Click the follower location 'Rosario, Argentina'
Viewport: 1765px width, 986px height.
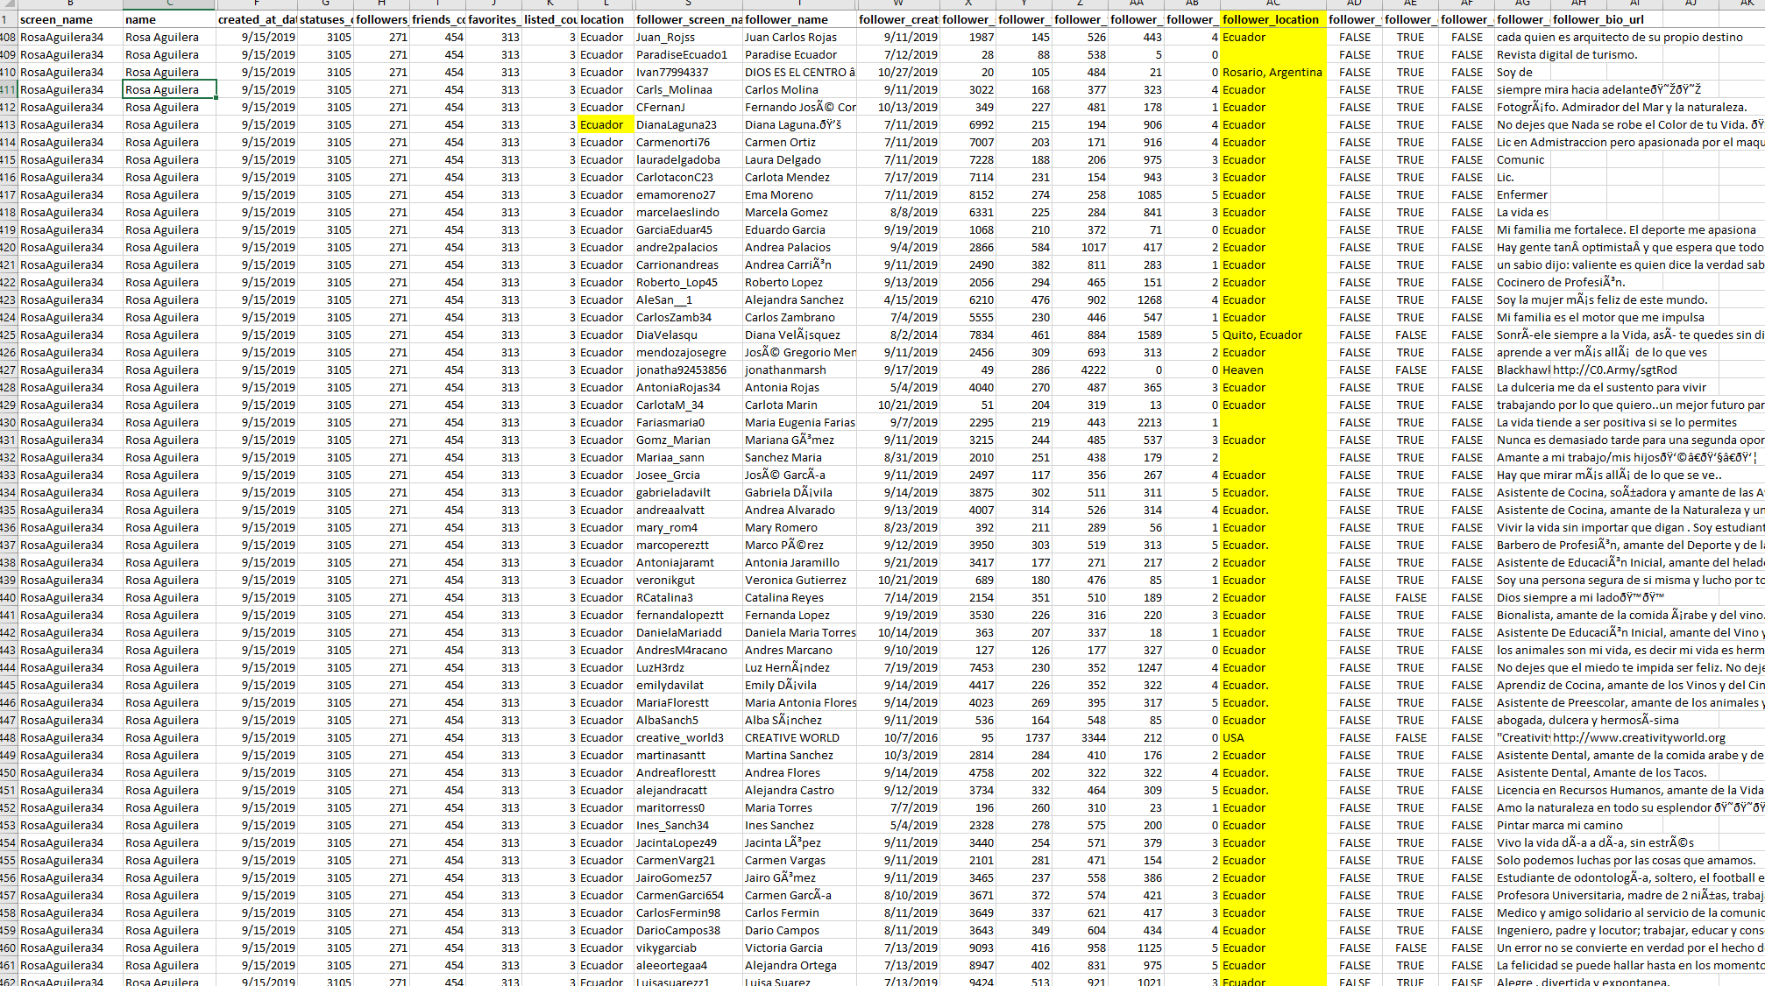1272,72
